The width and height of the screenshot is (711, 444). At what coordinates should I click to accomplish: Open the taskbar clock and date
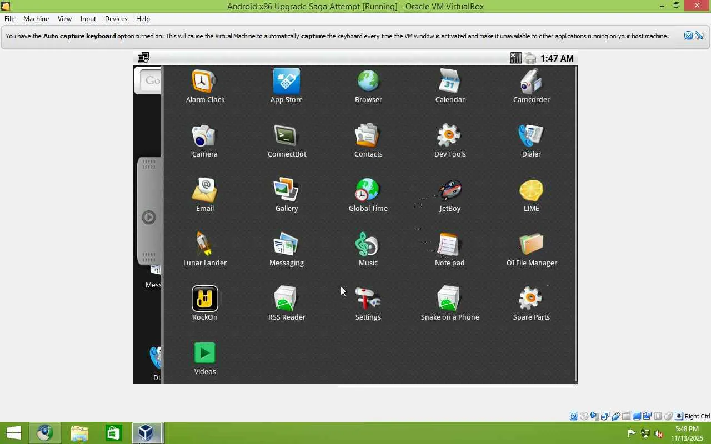(x=687, y=433)
